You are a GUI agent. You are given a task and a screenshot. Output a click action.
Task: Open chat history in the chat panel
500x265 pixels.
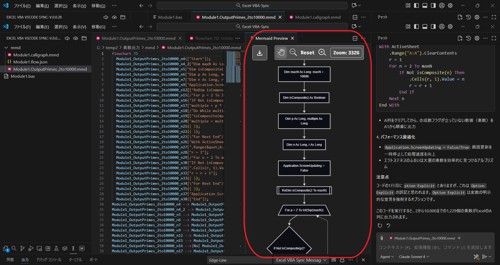468,38
